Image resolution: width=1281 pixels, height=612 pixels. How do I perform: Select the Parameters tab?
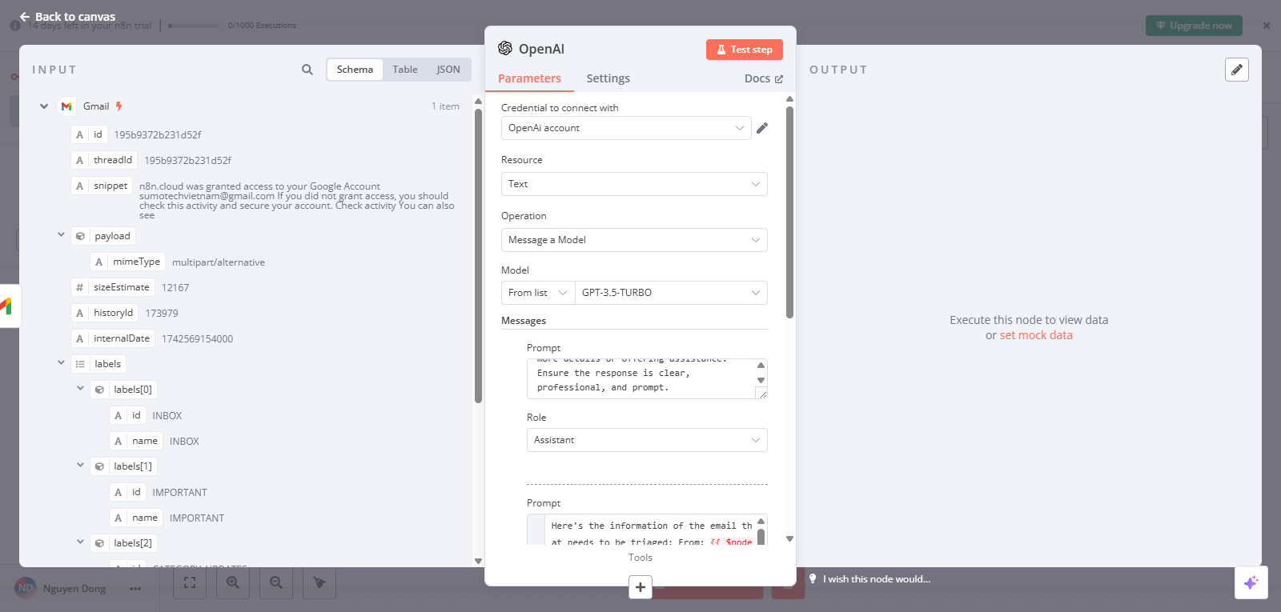tap(529, 78)
